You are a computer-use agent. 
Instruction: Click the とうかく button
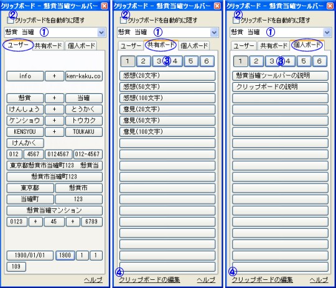tap(84, 109)
